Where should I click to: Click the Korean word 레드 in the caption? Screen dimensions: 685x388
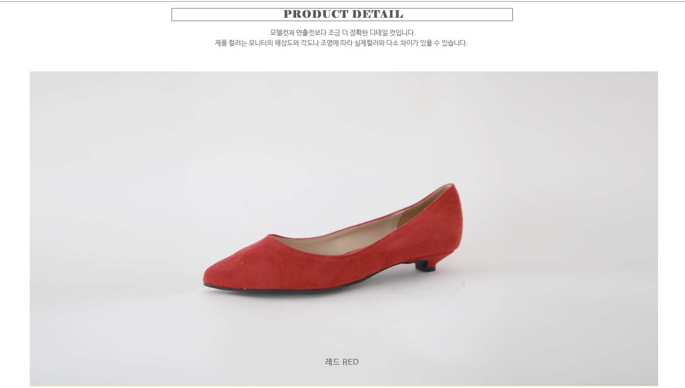pos(332,362)
